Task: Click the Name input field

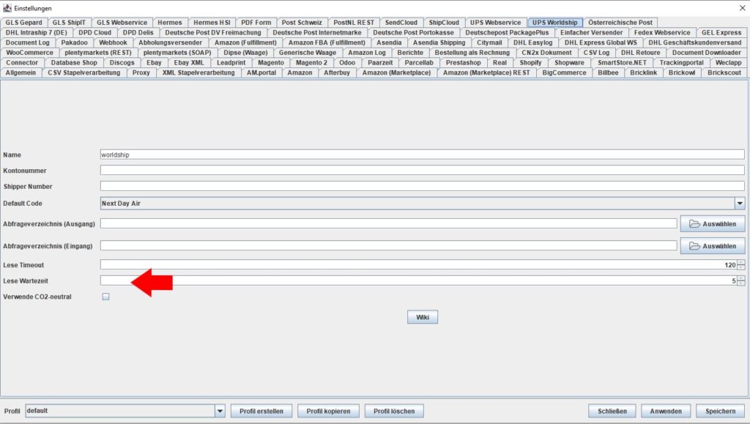Action: point(423,155)
